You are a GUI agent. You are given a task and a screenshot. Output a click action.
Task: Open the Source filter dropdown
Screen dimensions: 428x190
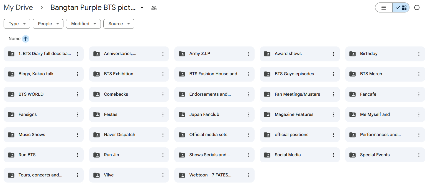pos(119,24)
